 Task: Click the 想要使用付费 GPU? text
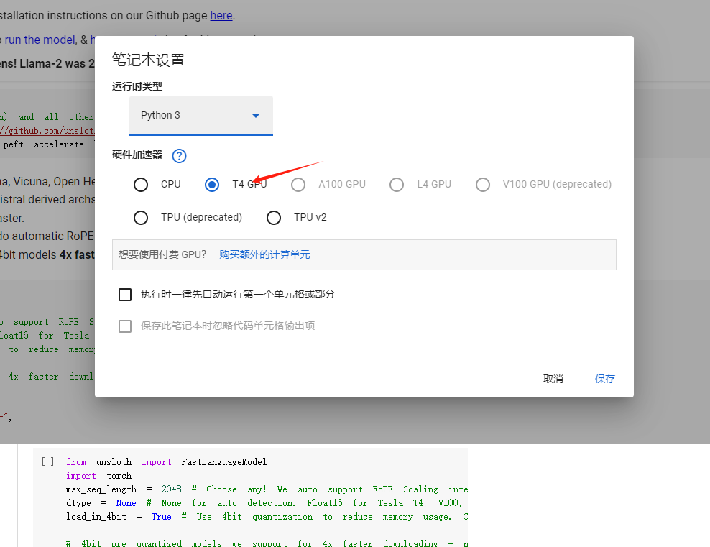(162, 254)
